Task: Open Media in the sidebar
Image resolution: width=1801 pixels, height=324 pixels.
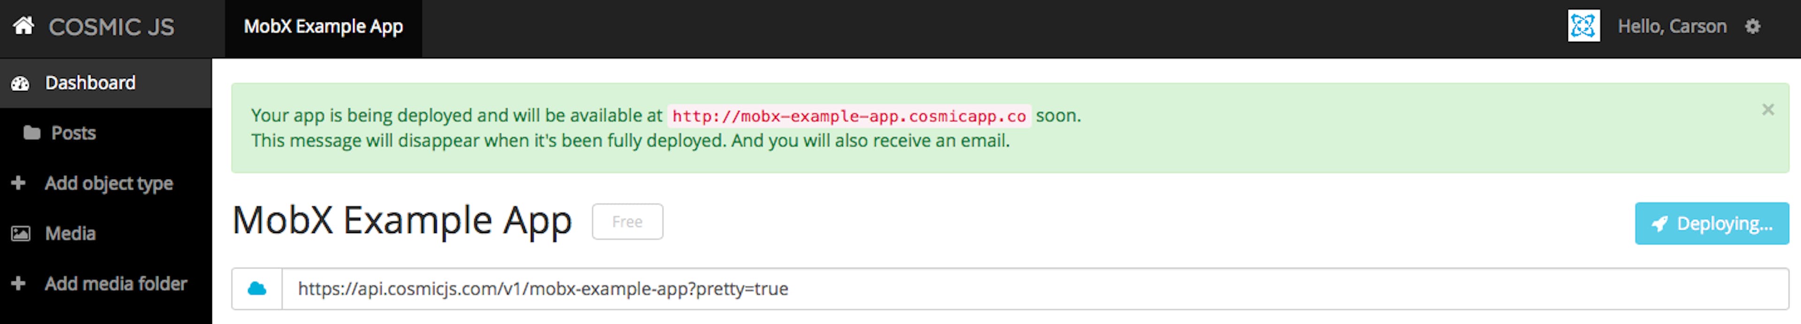Action: coord(106,233)
